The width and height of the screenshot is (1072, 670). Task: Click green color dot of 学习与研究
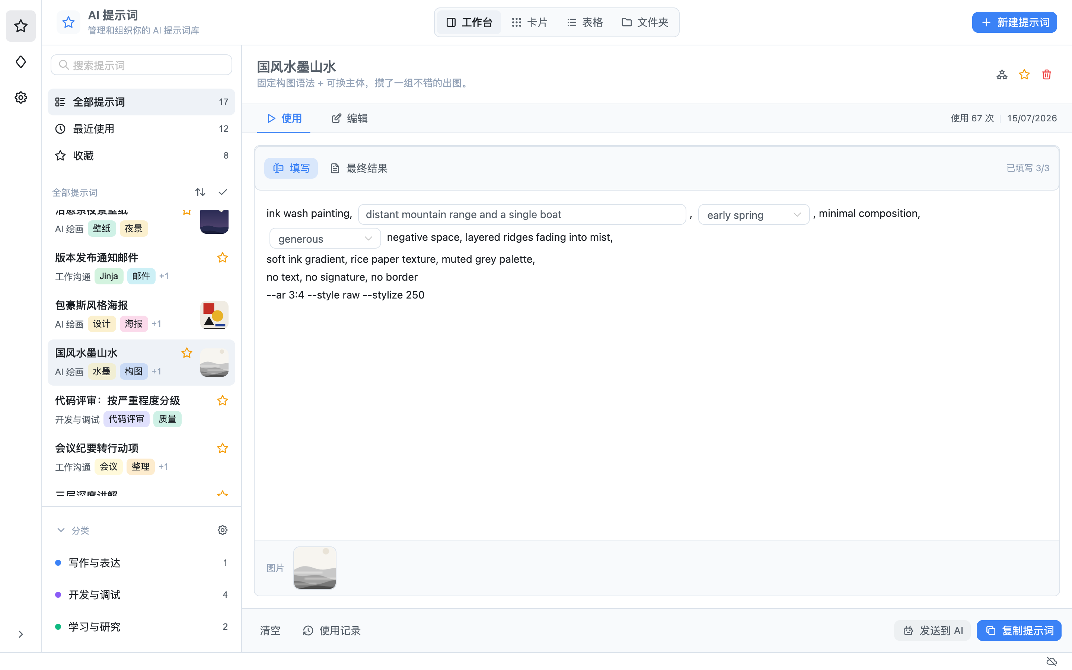coord(58,626)
